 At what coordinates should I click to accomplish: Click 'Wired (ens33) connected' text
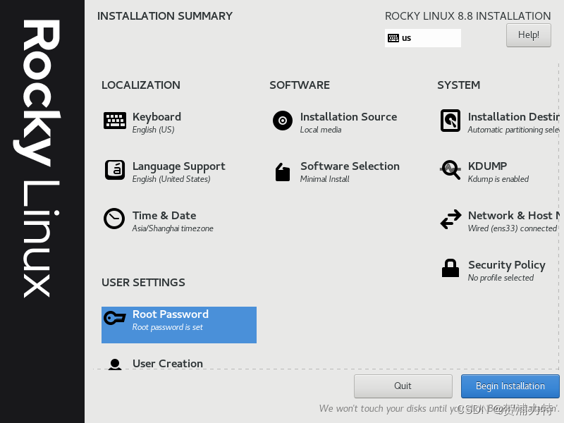click(x=513, y=228)
